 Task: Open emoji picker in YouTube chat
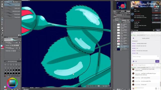(156, 88)
